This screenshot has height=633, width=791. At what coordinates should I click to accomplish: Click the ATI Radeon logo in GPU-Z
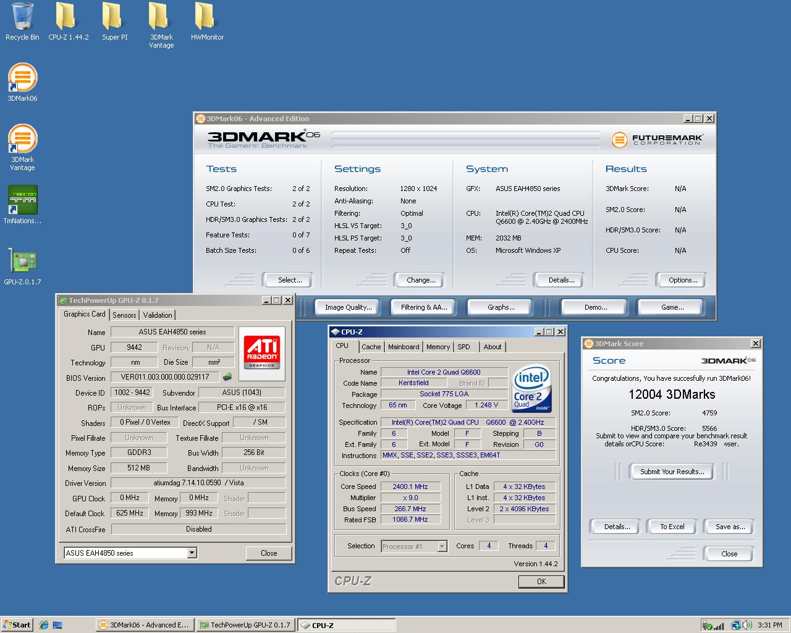pyautogui.click(x=261, y=353)
